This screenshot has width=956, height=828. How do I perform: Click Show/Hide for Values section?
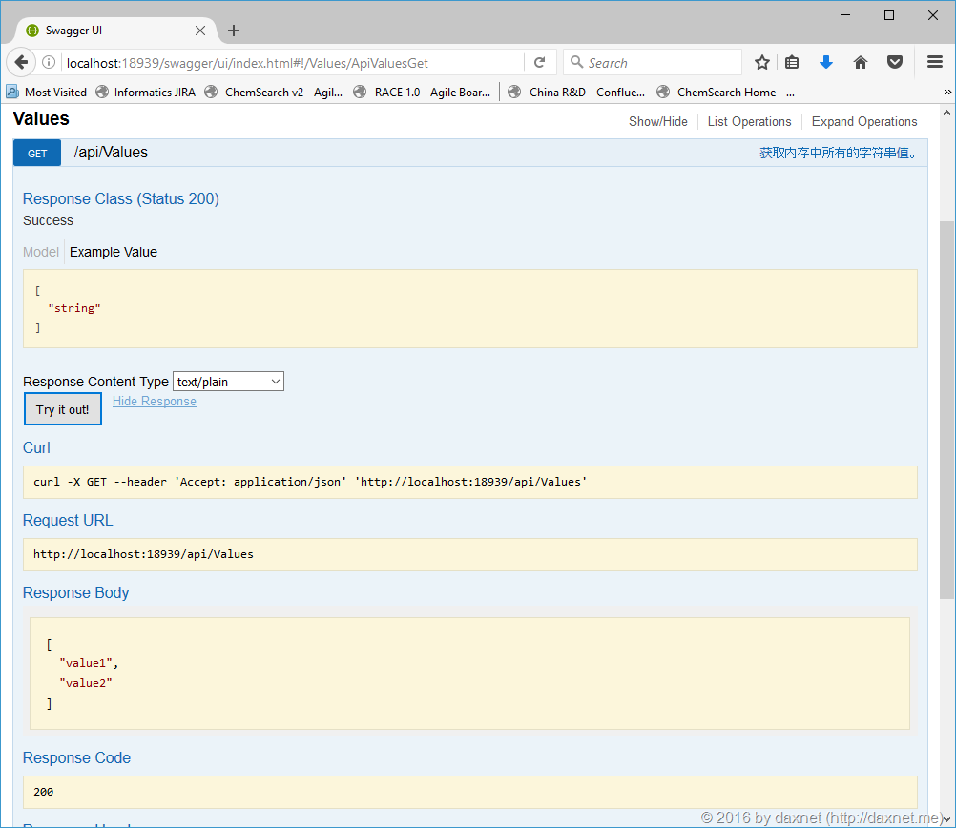[657, 122]
